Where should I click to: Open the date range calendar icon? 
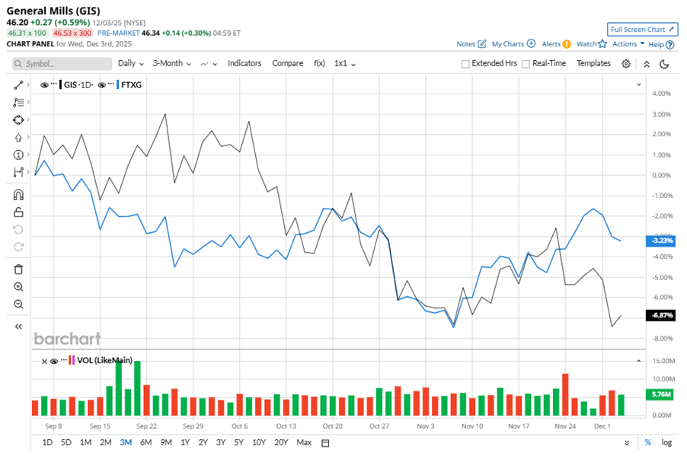tap(325, 443)
